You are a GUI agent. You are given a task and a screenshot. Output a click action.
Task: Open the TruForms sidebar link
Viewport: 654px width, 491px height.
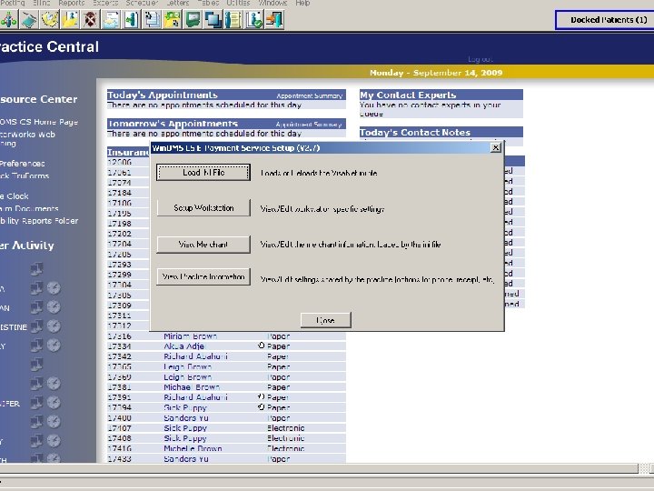[x=25, y=175]
